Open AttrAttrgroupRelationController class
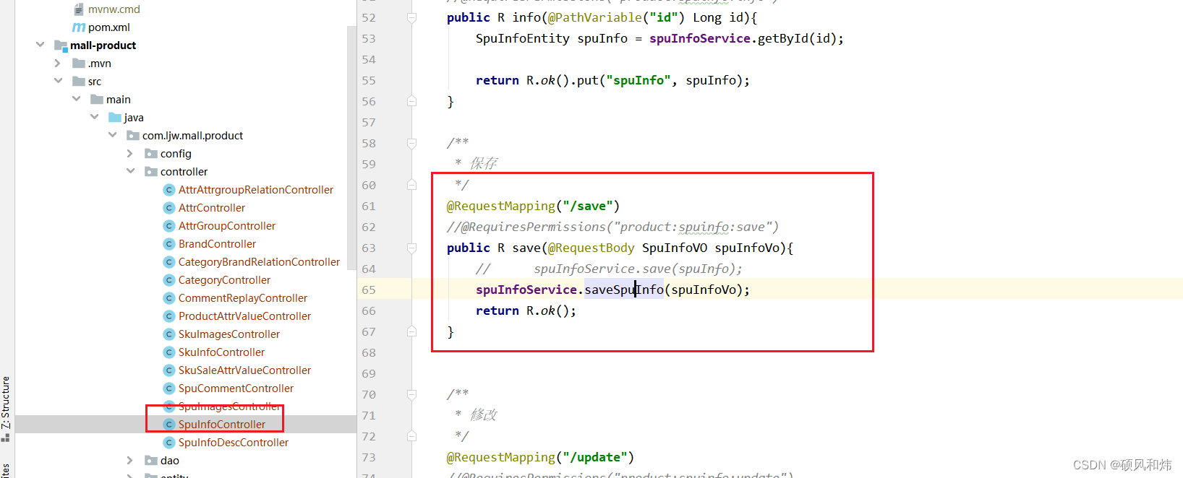This screenshot has width=1183, height=478. click(x=256, y=189)
